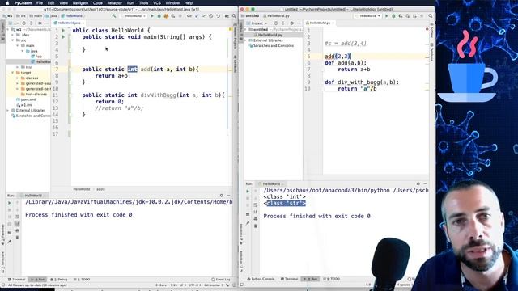Collapse the main folder in Java project tree
The image size is (518, 291).
point(18,45)
